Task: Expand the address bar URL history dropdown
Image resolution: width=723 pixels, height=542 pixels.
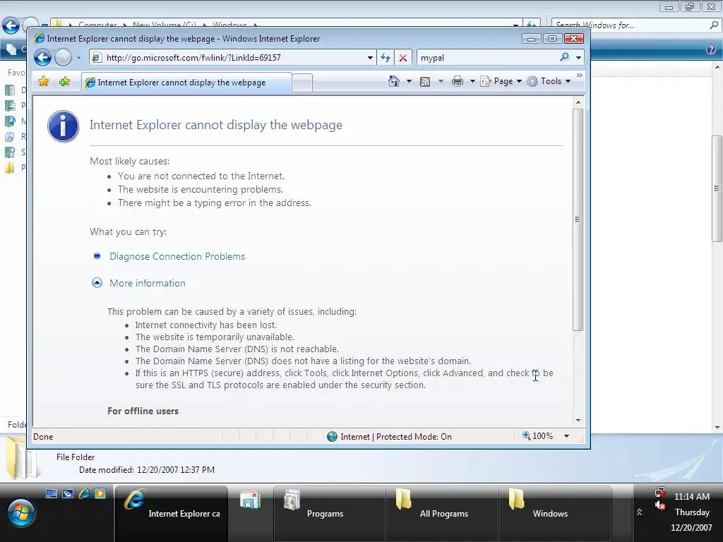Action: 370,58
